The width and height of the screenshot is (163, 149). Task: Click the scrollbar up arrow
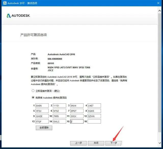(x=160, y=11)
